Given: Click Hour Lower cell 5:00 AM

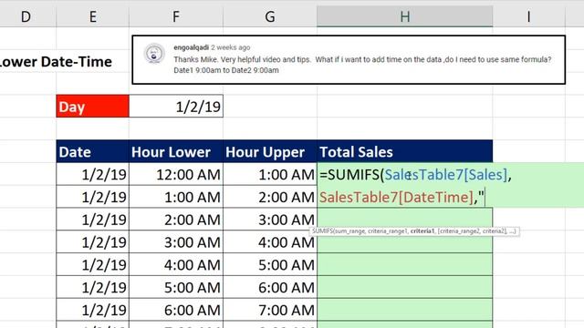Looking at the screenshot, I should click(x=176, y=288).
